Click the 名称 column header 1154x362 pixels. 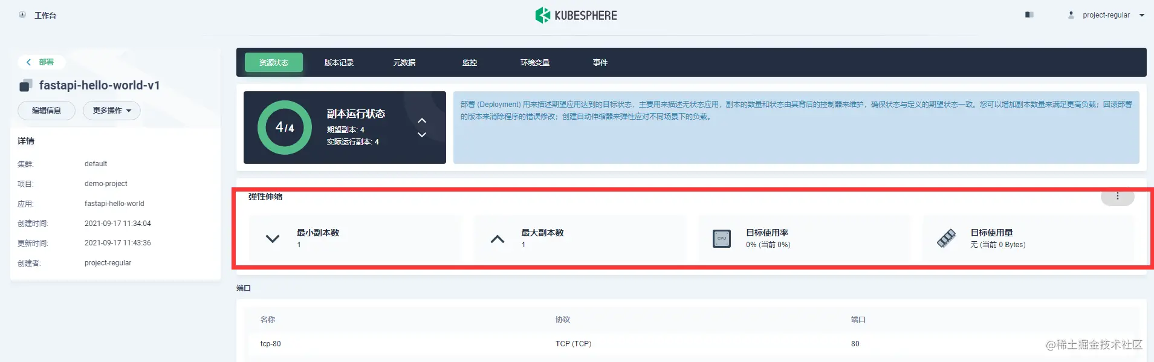click(268, 320)
